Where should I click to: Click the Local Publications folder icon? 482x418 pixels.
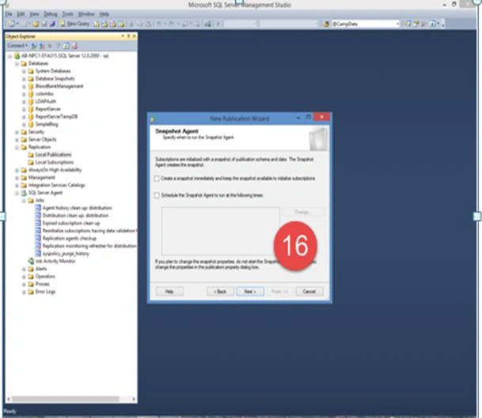tap(31, 155)
